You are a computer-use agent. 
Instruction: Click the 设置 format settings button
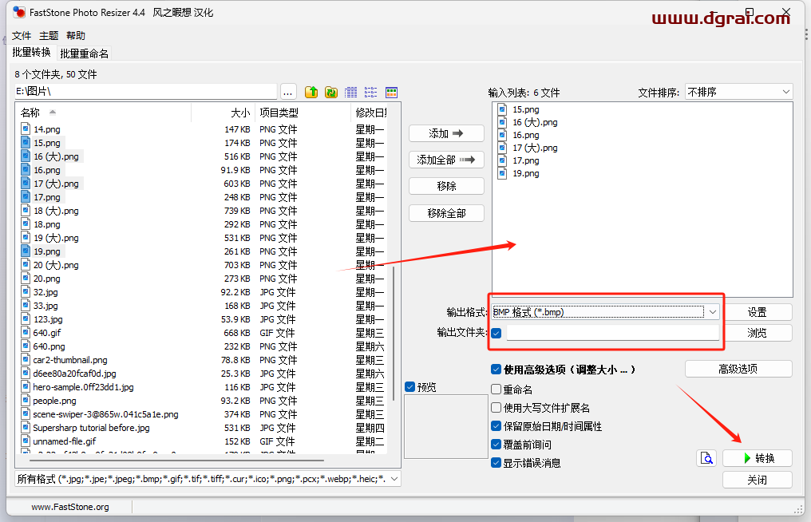757,312
